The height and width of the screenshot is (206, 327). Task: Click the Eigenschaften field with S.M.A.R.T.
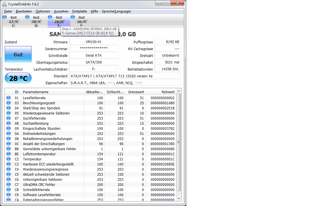(125, 83)
